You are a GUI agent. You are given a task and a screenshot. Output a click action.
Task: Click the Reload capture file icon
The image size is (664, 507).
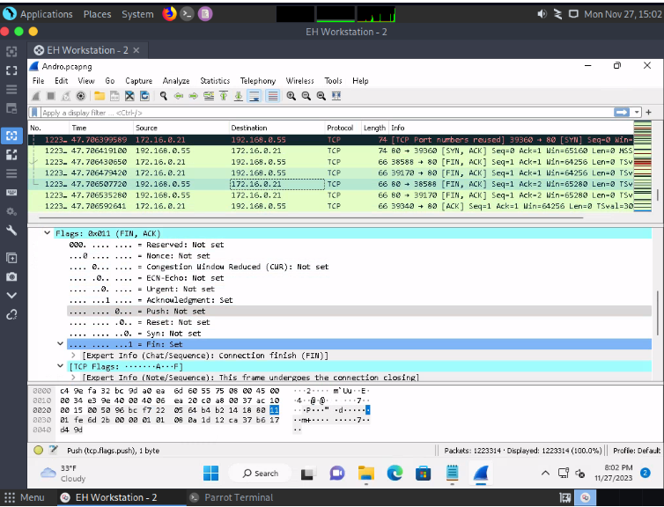144,96
